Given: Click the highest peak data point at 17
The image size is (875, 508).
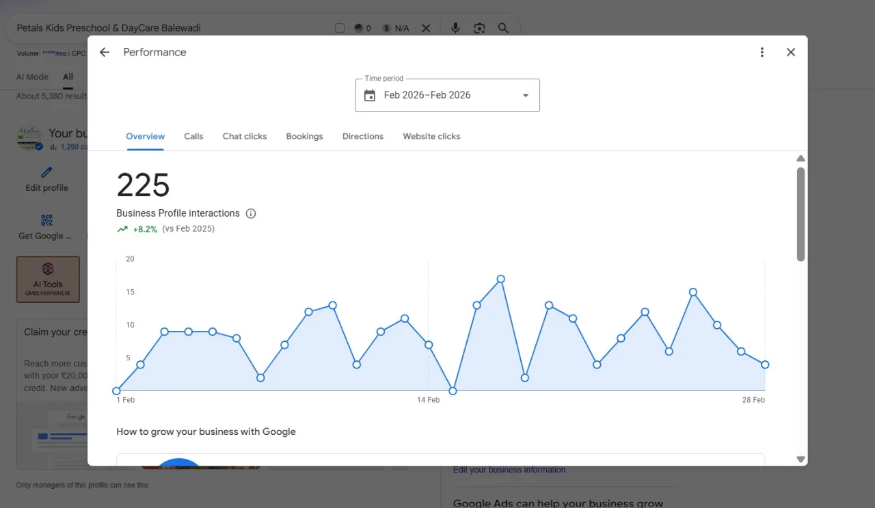Looking at the screenshot, I should click(500, 279).
